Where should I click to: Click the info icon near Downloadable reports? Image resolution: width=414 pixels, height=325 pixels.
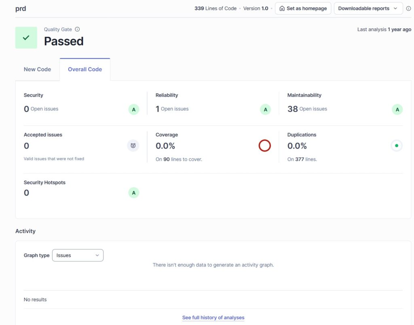click(408, 8)
